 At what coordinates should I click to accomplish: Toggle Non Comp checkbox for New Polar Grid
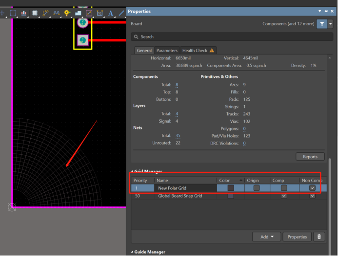click(x=312, y=188)
